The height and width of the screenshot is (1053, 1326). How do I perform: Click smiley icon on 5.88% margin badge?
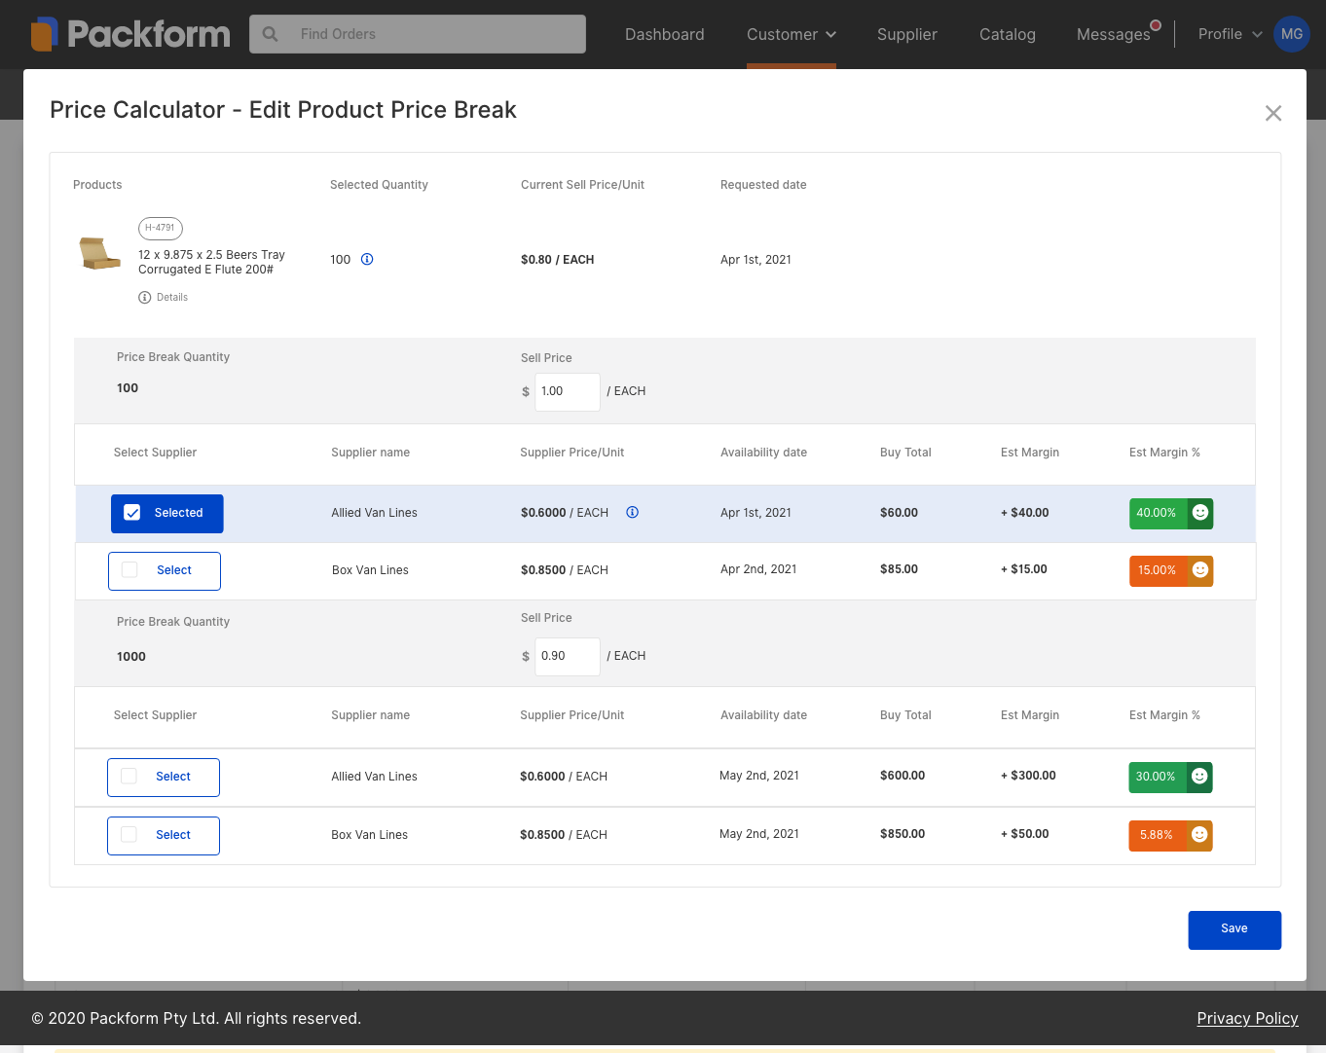[1199, 835]
